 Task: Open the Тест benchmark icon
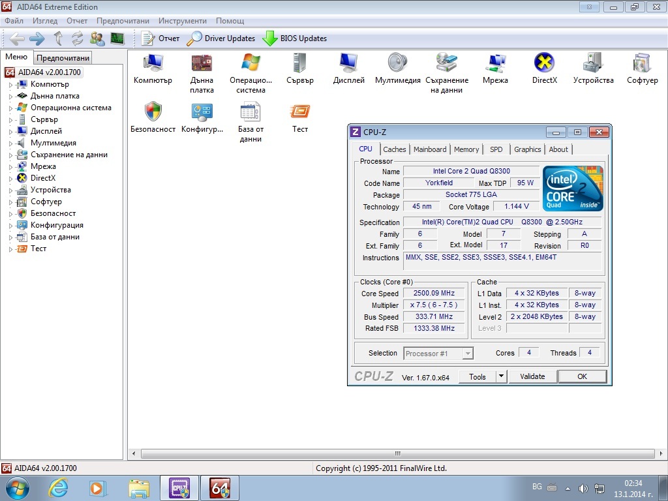coord(300,112)
